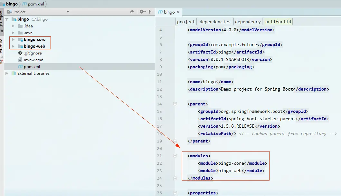The image size is (341, 196).
Task: Click the end-of-modules fold marker on line 24
Action: pos(175,178)
